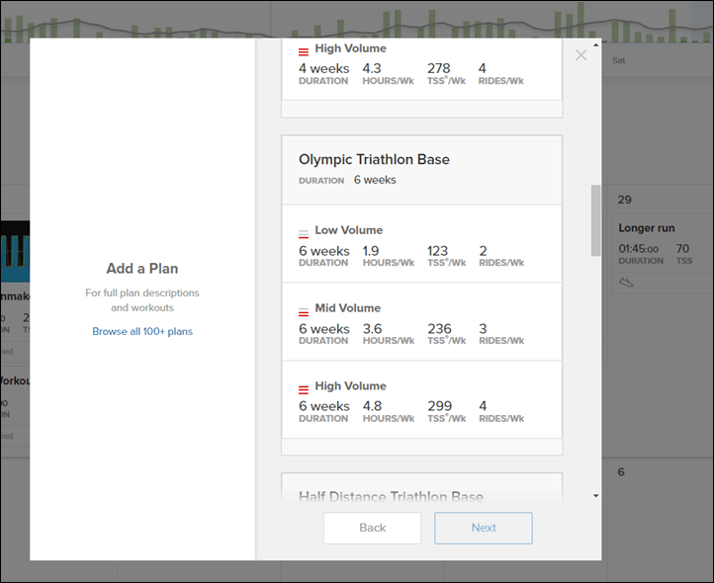Click the Sat column header in calendar
The height and width of the screenshot is (583, 714).
(x=618, y=60)
